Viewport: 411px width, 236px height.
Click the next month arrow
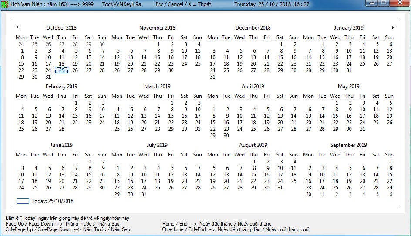(393, 27)
